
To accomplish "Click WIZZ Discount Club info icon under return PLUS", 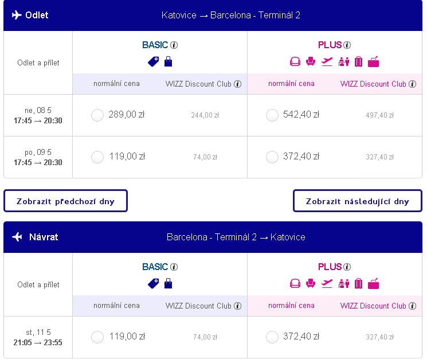I will (412, 306).
